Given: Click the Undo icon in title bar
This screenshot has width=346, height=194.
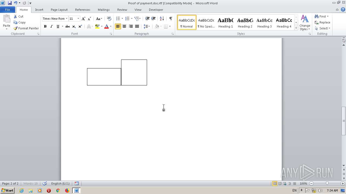Looking at the screenshot, I should [15, 3].
